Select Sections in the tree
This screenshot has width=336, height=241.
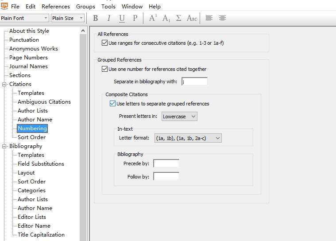click(20, 75)
